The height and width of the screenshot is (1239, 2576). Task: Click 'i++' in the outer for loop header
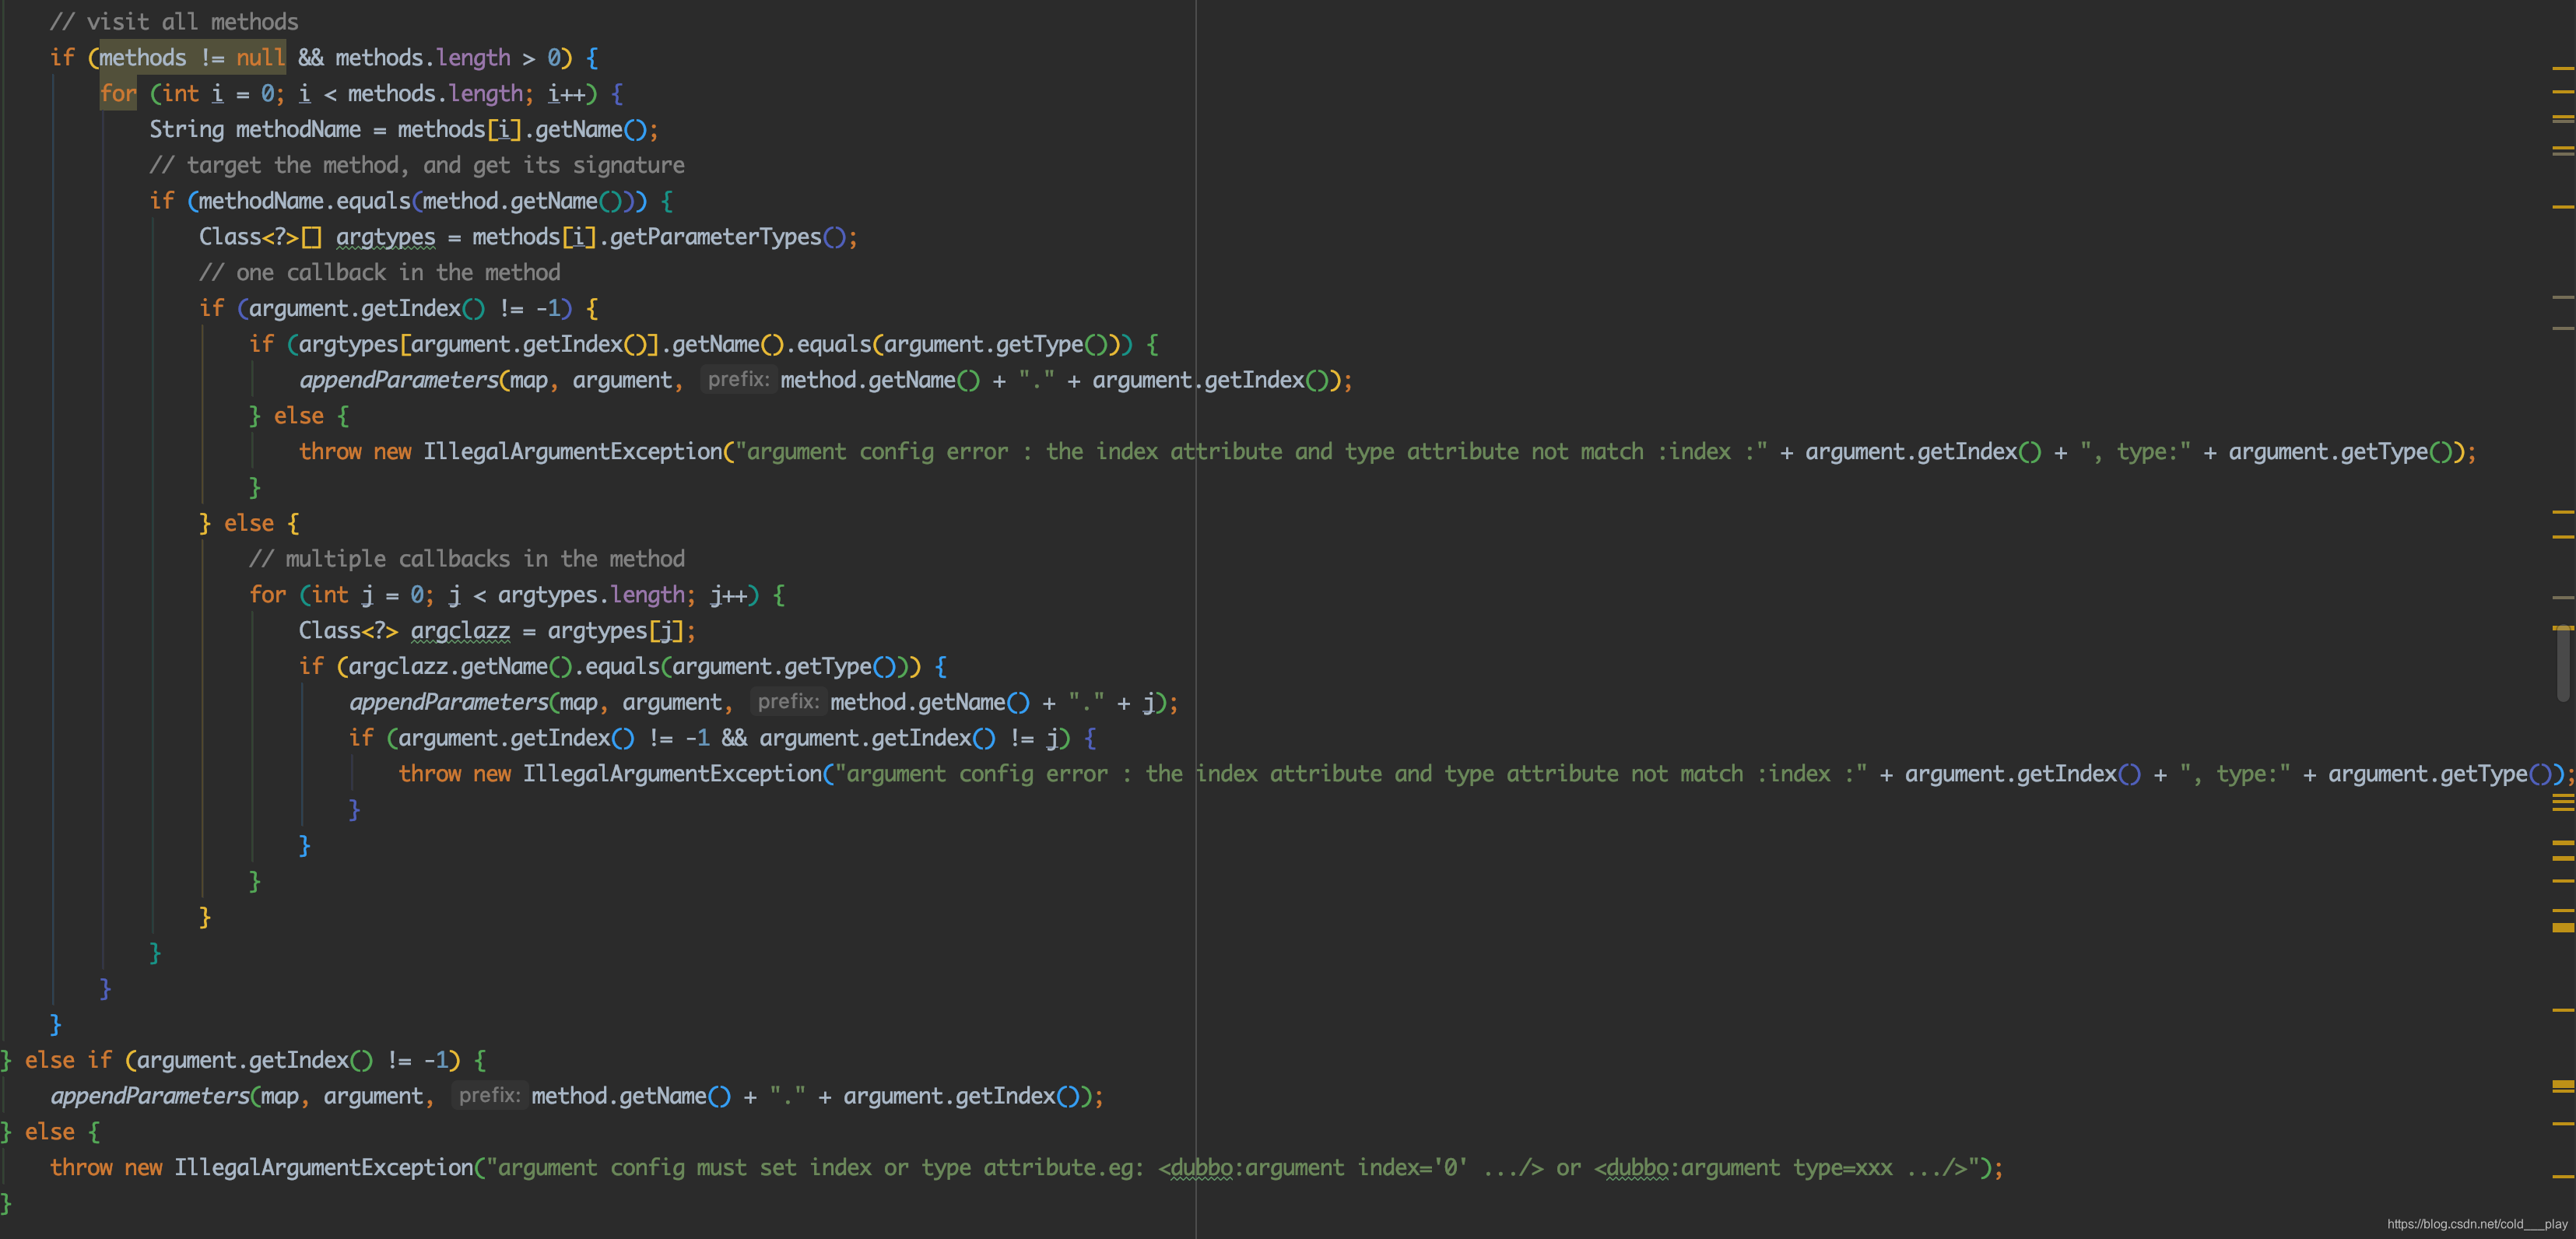pos(566,93)
